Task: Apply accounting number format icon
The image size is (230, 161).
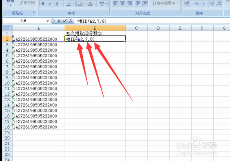Action: click(187, 4)
